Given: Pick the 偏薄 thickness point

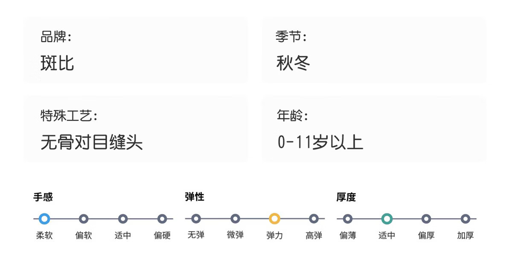Looking at the screenshot, I should [x=348, y=219].
